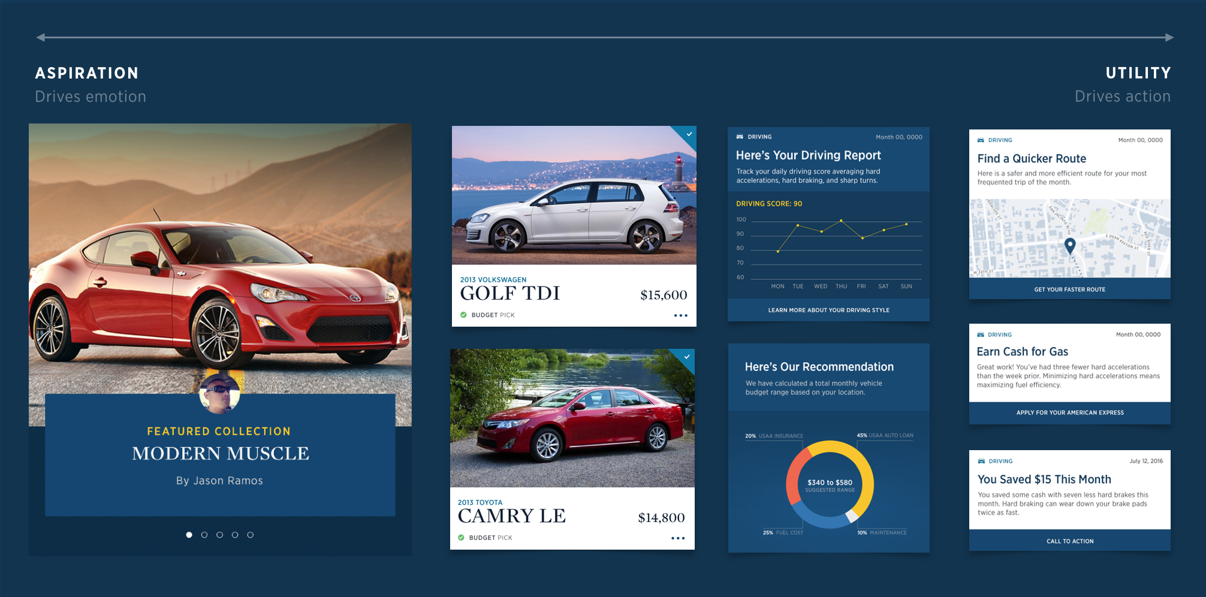Click the 2013 Volkswagen label
This screenshot has height=597, width=1206.
pos(493,280)
